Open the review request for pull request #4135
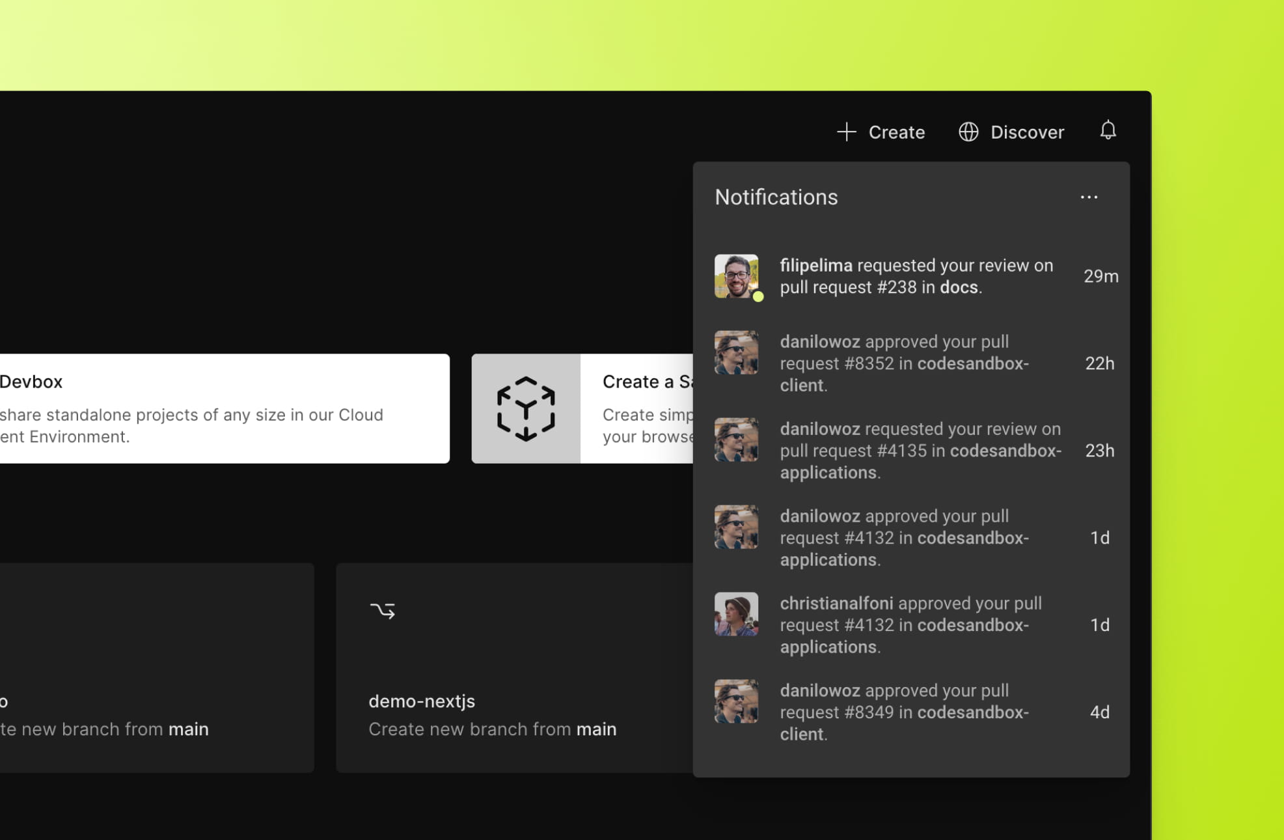1284x840 pixels. point(911,450)
